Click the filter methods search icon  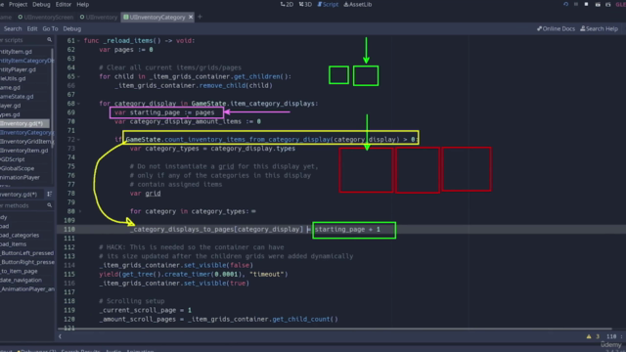(x=50, y=205)
